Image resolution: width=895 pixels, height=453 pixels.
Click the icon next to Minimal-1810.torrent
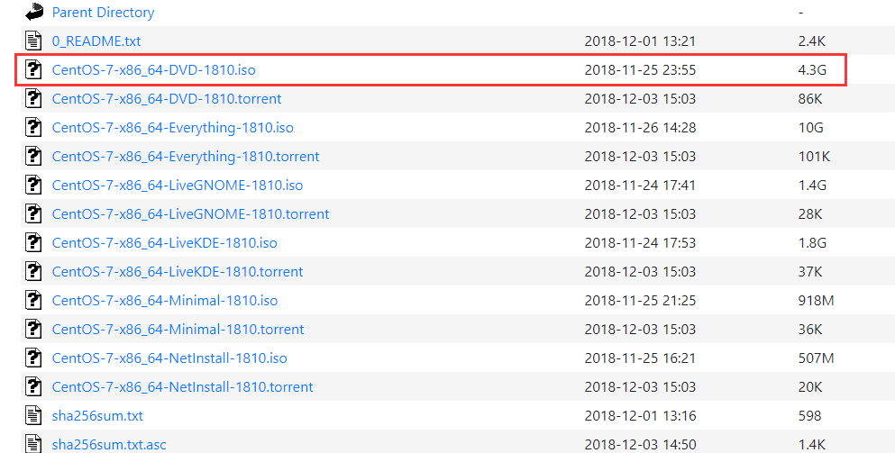33,329
